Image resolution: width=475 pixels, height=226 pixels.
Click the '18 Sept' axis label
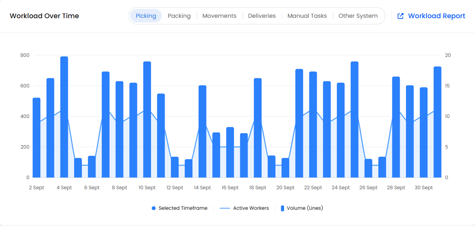click(x=258, y=188)
